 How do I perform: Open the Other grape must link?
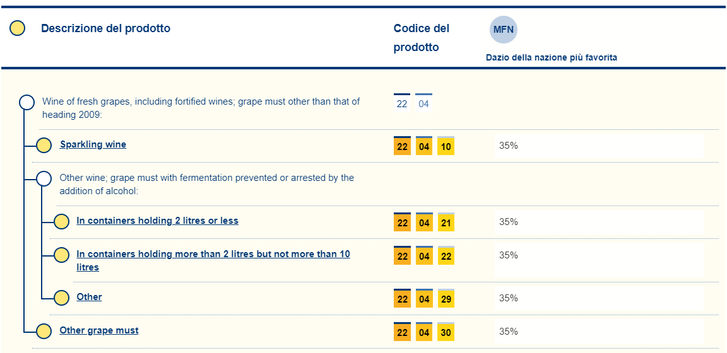99,330
